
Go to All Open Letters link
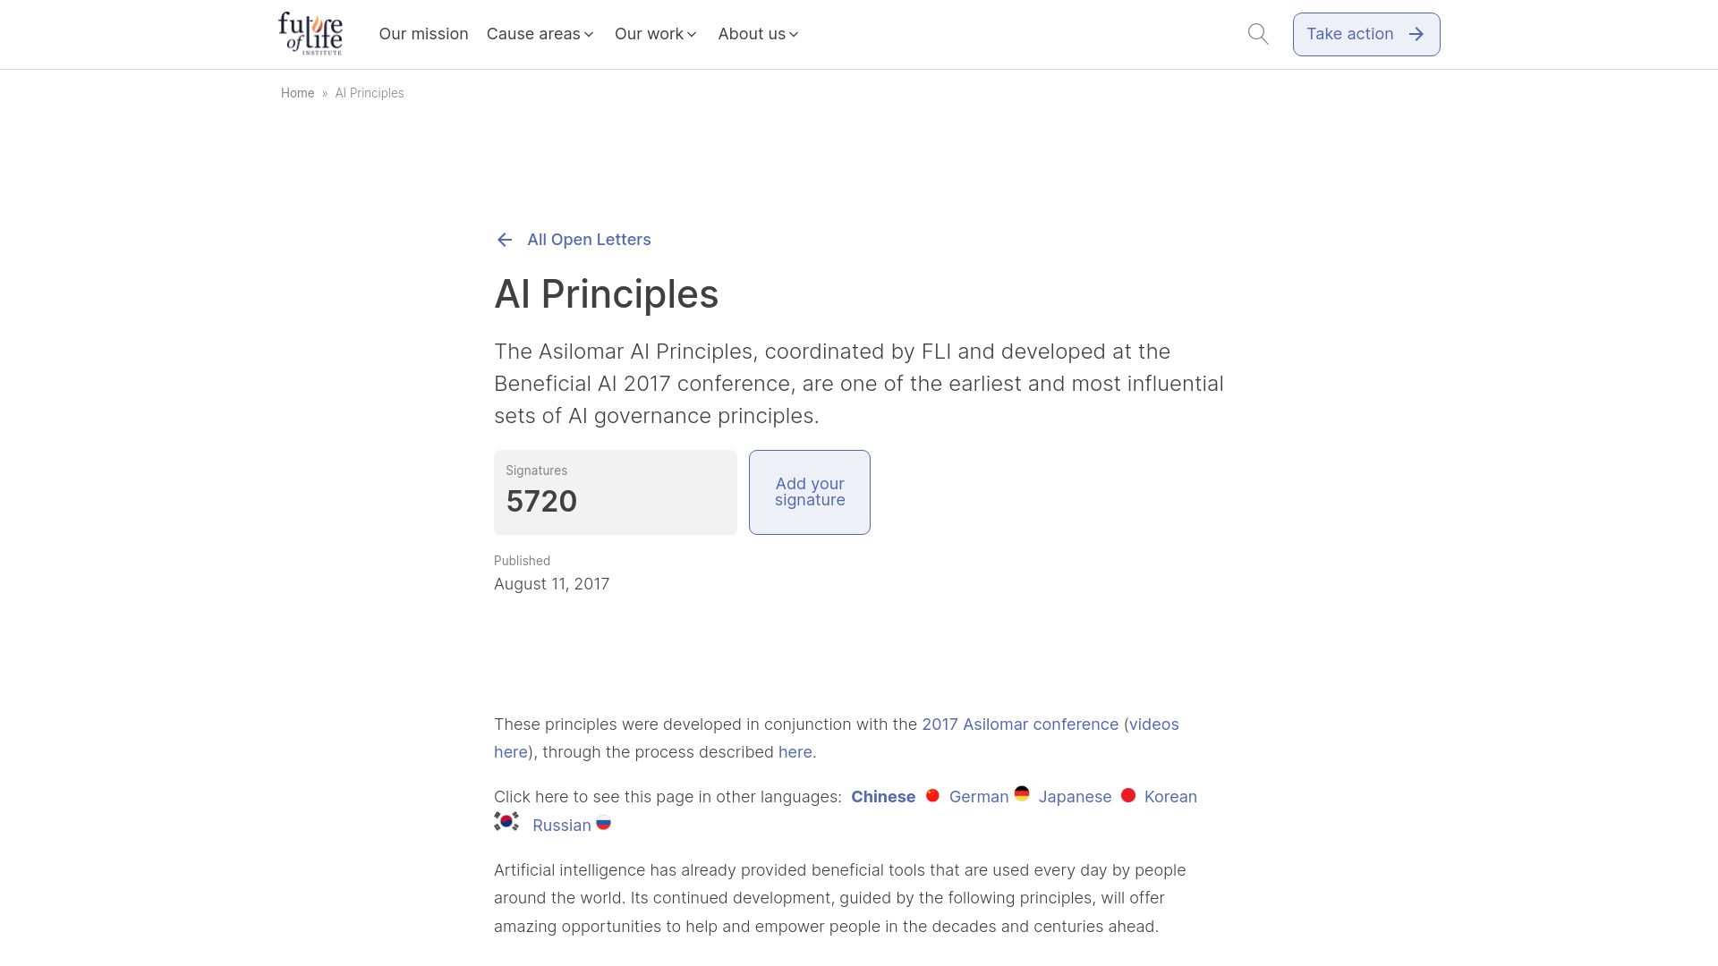(x=589, y=240)
